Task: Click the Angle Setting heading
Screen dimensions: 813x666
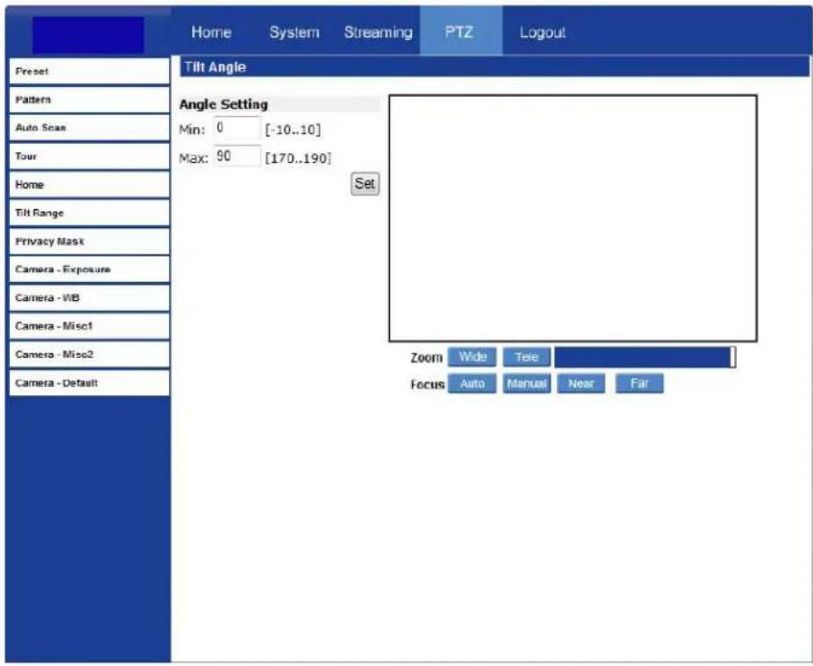Action: coord(224,104)
